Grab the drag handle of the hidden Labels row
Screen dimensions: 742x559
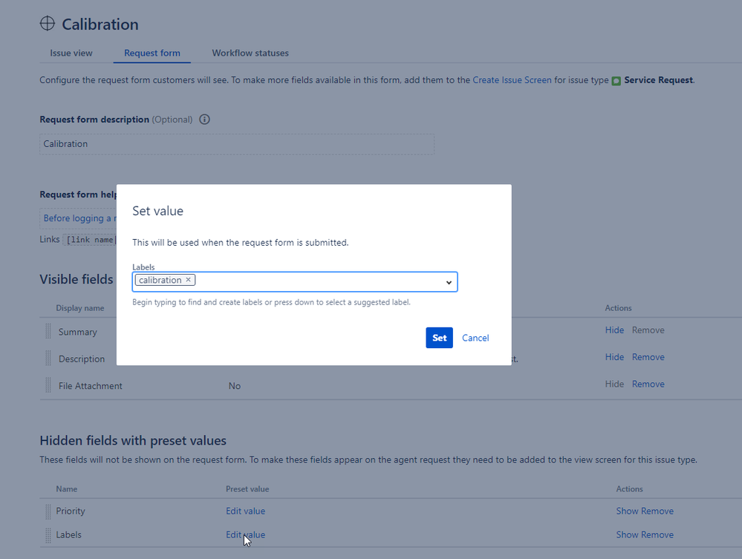pos(48,535)
